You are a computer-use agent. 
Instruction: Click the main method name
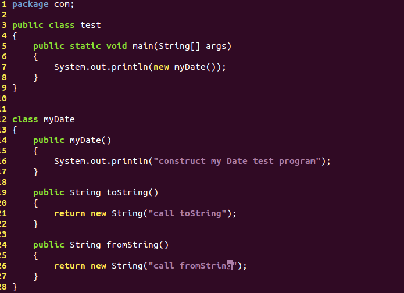(143, 46)
